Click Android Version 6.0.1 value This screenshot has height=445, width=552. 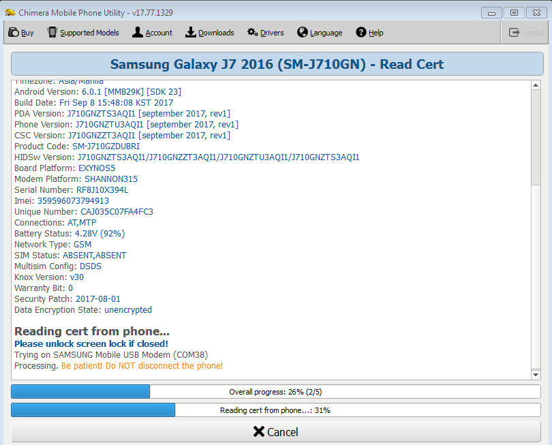pos(132,92)
